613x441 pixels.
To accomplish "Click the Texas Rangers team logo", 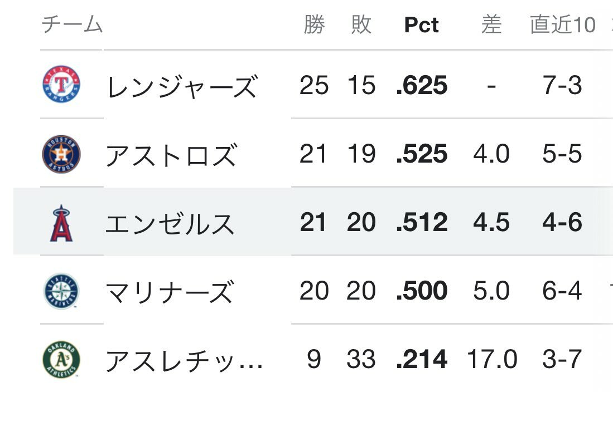I will (61, 85).
